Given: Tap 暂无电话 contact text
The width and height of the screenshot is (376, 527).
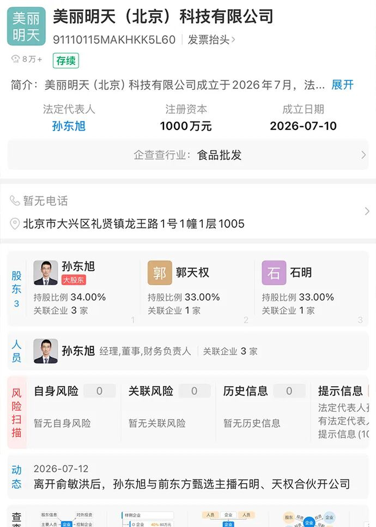Looking at the screenshot, I should tap(46, 201).
